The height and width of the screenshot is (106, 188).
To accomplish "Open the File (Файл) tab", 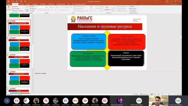I will click(9, 4).
